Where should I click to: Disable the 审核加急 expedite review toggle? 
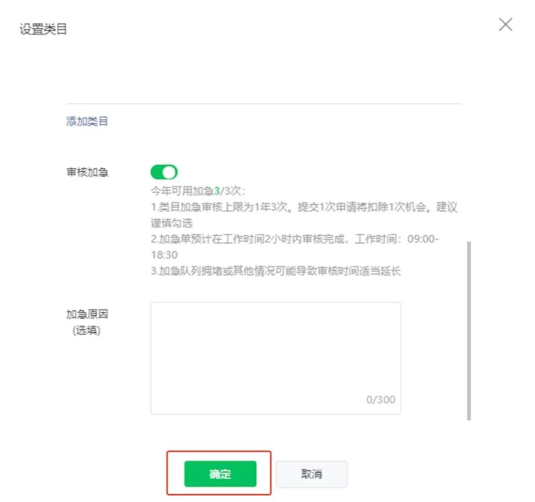pos(164,172)
